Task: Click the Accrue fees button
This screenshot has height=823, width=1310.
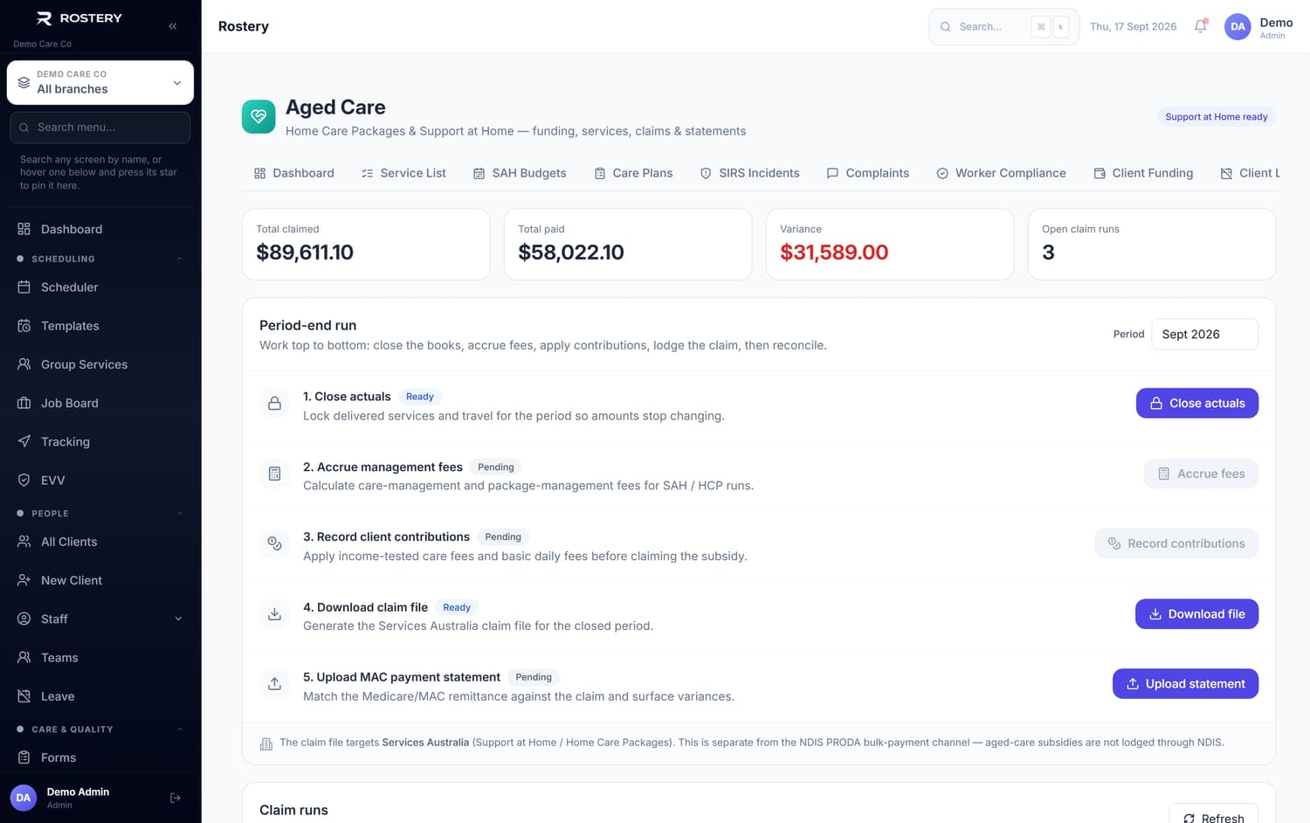Action: coord(1201,474)
